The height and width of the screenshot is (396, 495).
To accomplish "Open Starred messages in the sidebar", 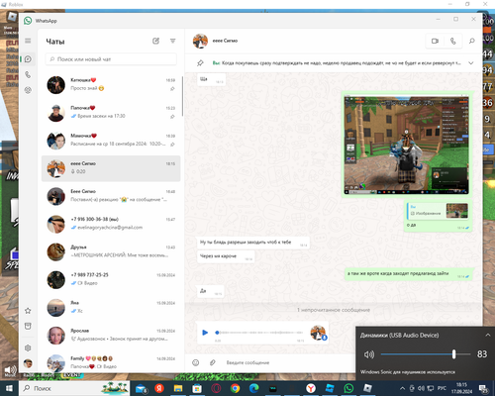I will (x=28, y=311).
